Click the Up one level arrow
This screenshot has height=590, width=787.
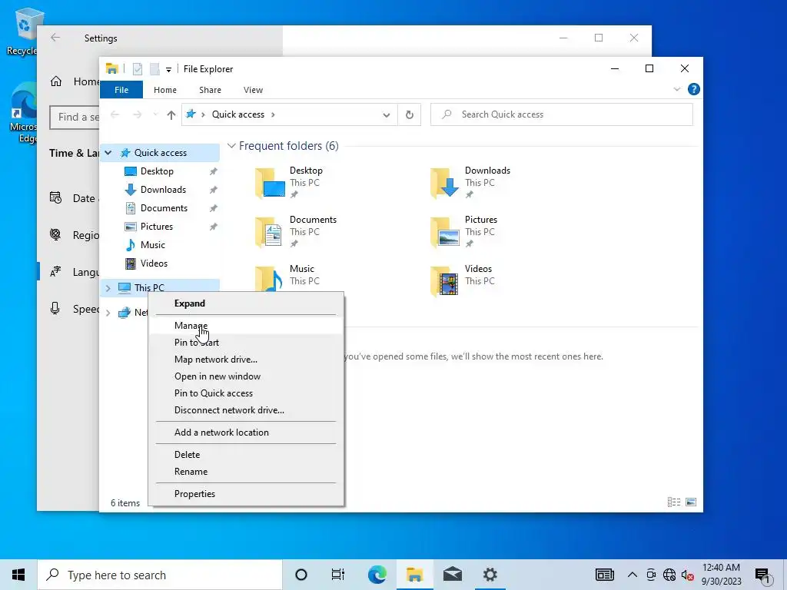(171, 115)
